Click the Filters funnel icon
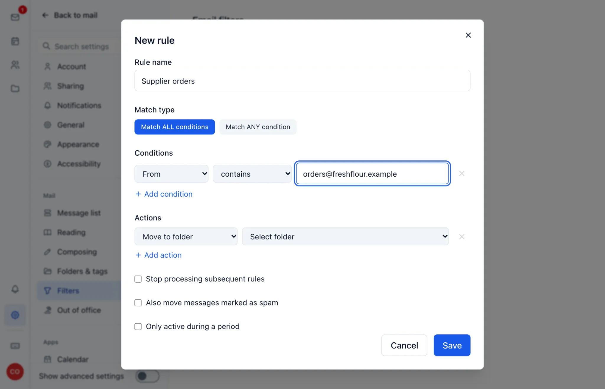The height and width of the screenshot is (389, 605). pos(47,291)
